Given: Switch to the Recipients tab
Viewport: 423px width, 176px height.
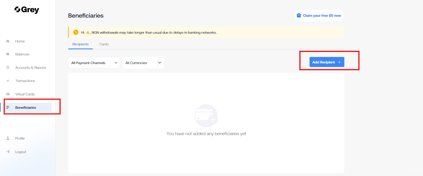Looking at the screenshot, I should [80, 44].
